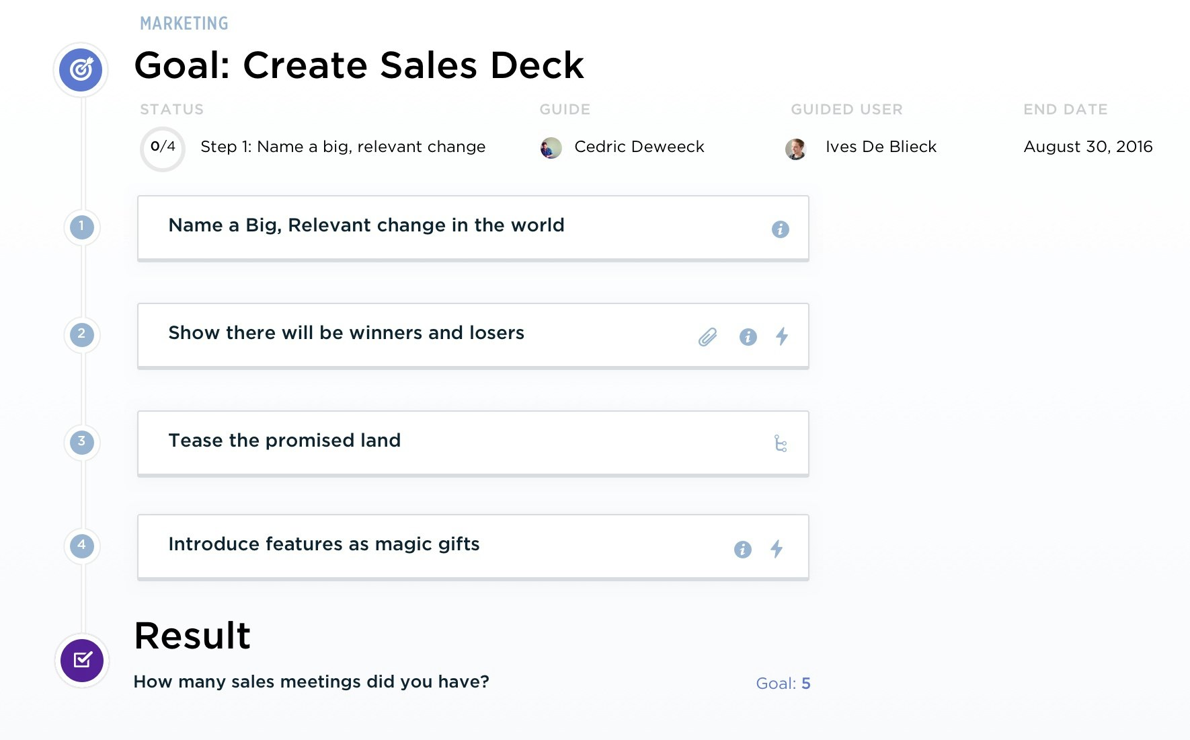The image size is (1190, 740).
Task: Click info icon on magic gifts step
Action: click(742, 550)
